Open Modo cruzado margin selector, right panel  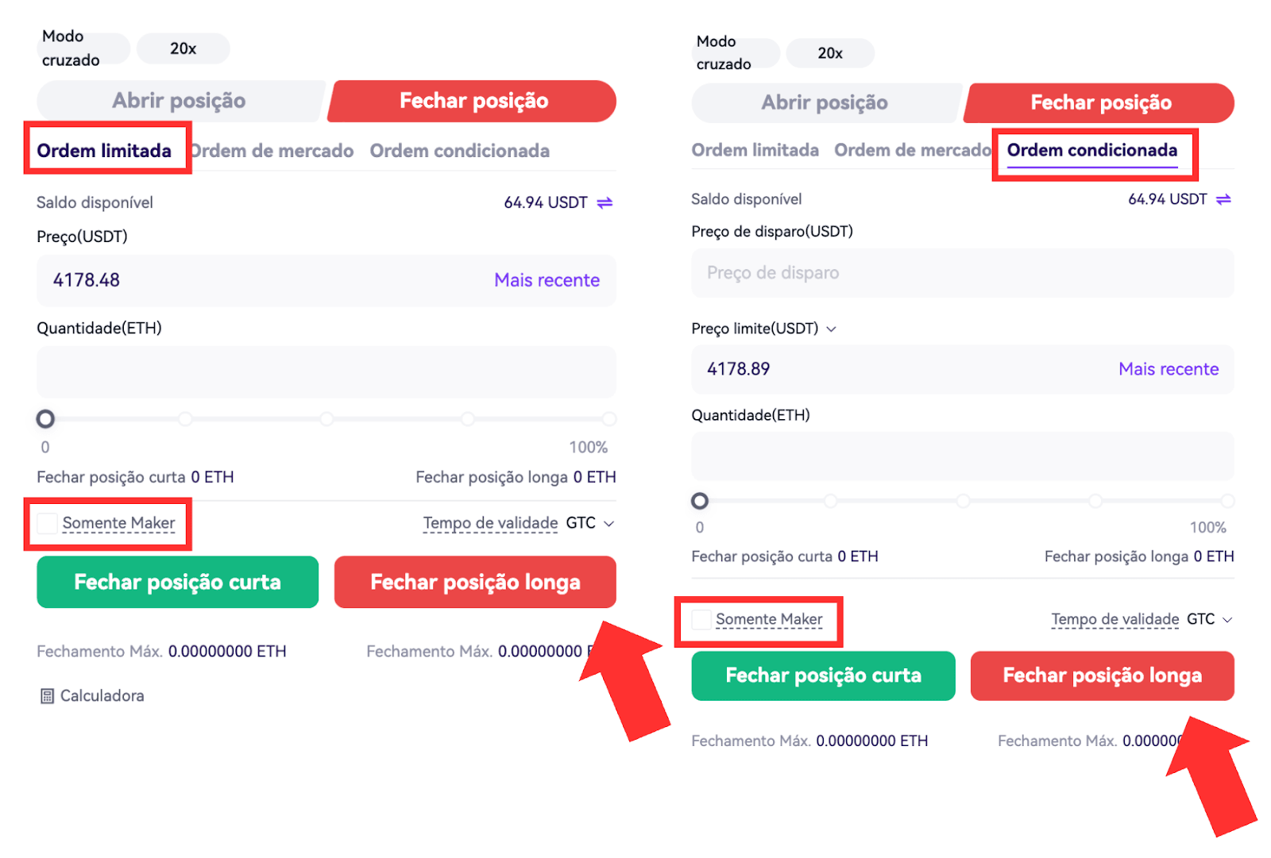731,53
